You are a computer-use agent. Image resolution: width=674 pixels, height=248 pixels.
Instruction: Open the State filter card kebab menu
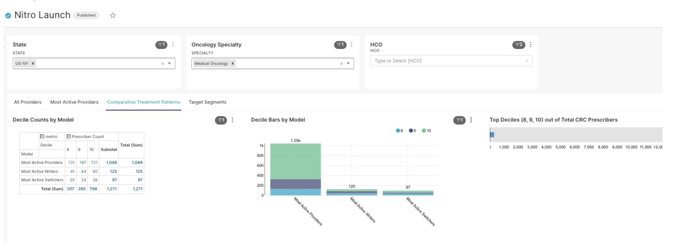point(173,45)
